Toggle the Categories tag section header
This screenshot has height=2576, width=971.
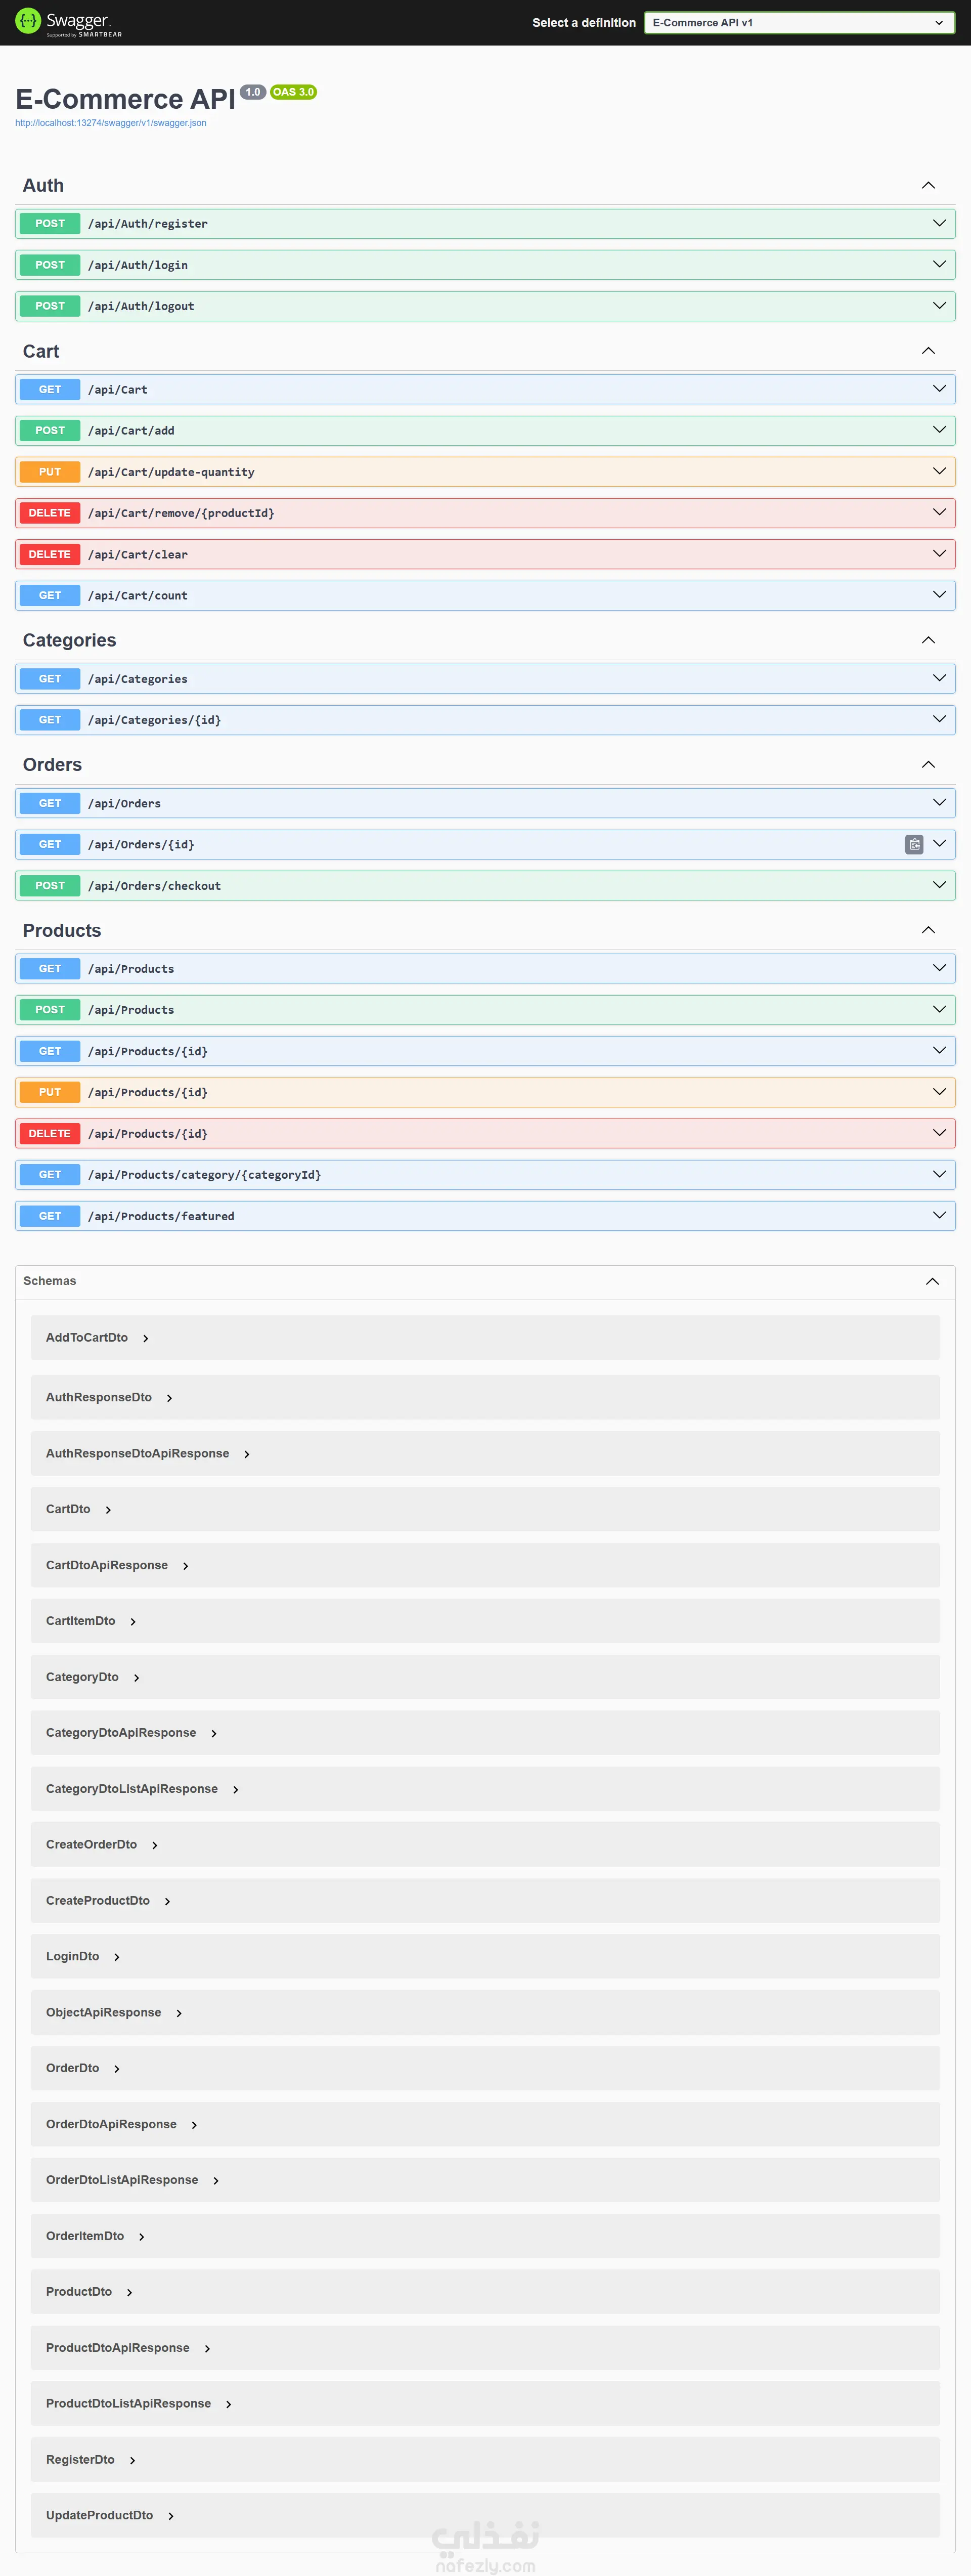pyautogui.click(x=70, y=641)
